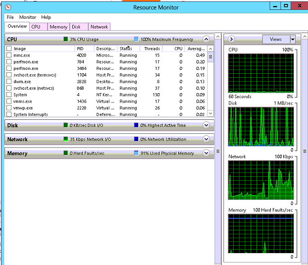Click process list scrollbar down arrow
The image size is (308, 265).
[x=210, y=113]
